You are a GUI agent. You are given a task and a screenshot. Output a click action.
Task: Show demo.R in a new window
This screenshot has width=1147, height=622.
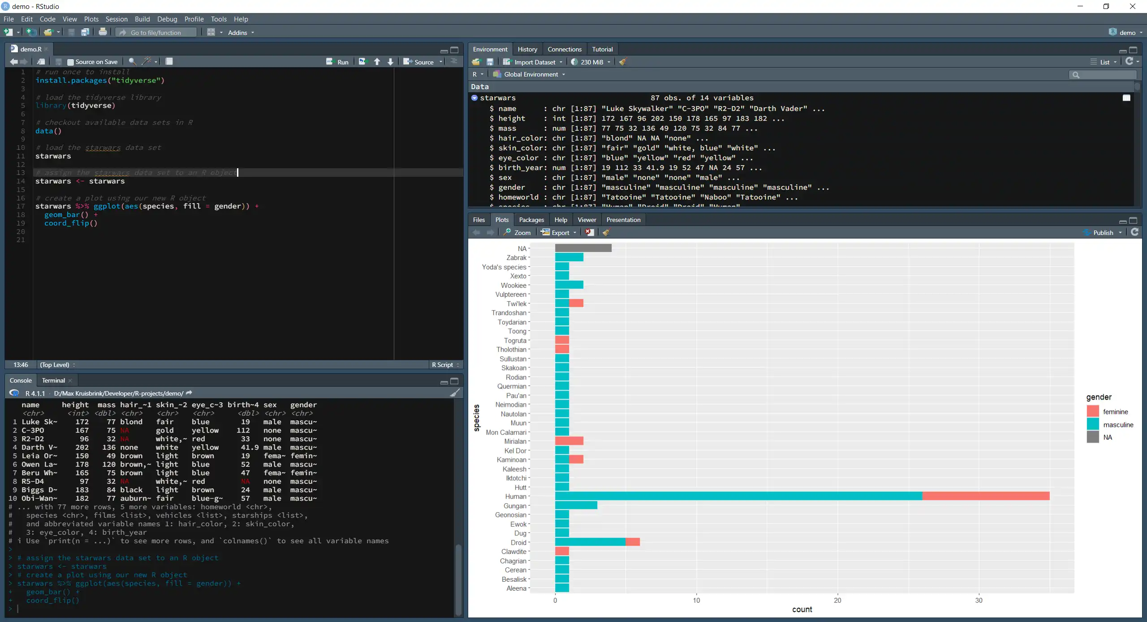click(x=41, y=62)
